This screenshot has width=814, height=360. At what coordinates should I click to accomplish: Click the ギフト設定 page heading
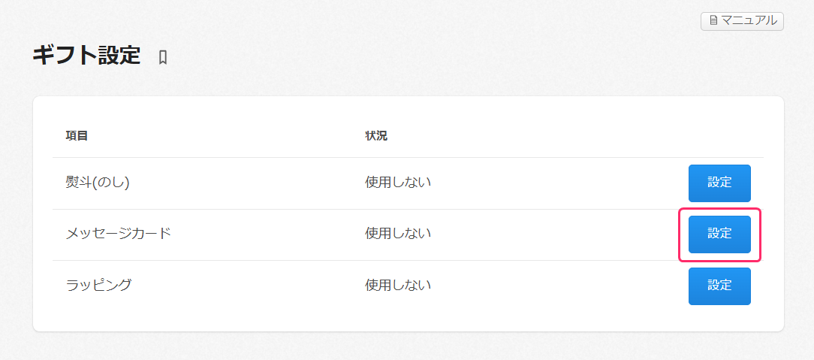pyautogui.click(x=86, y=56)
